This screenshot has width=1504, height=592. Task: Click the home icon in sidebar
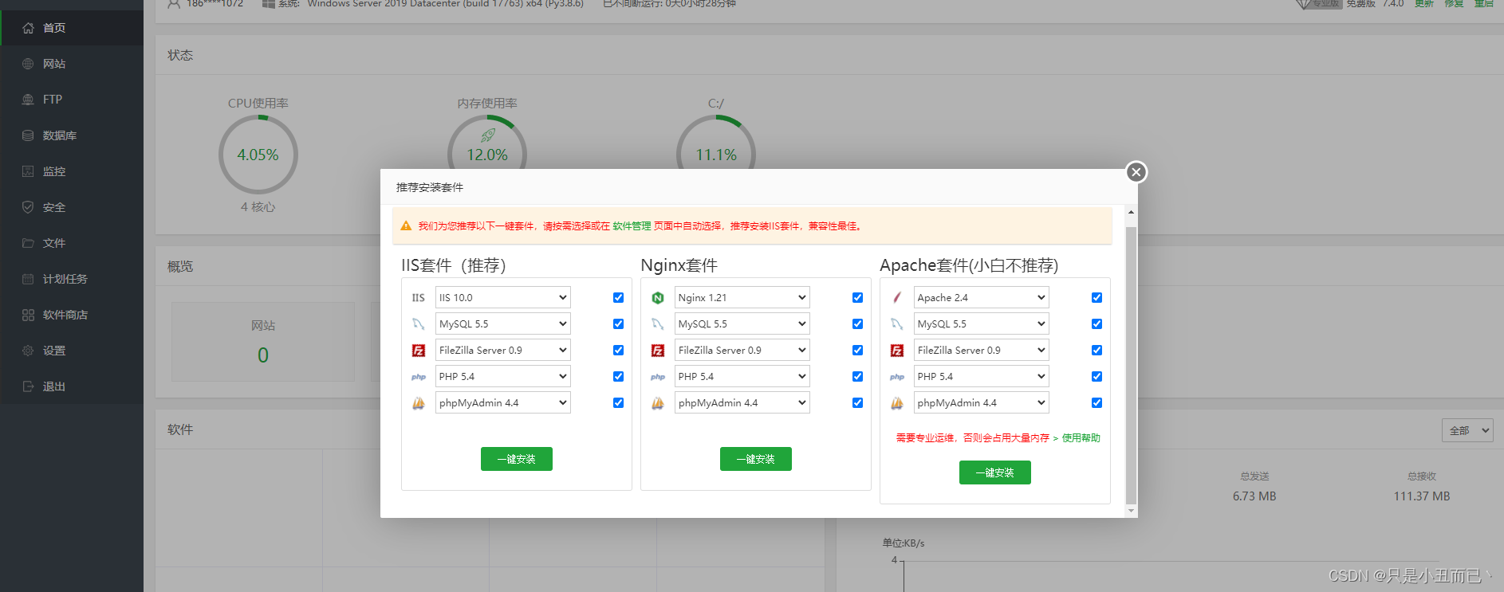coord(28,28)
